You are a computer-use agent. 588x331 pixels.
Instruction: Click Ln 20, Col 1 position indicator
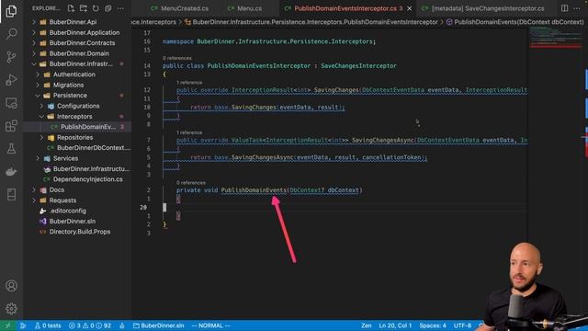[x=395, y=325]
